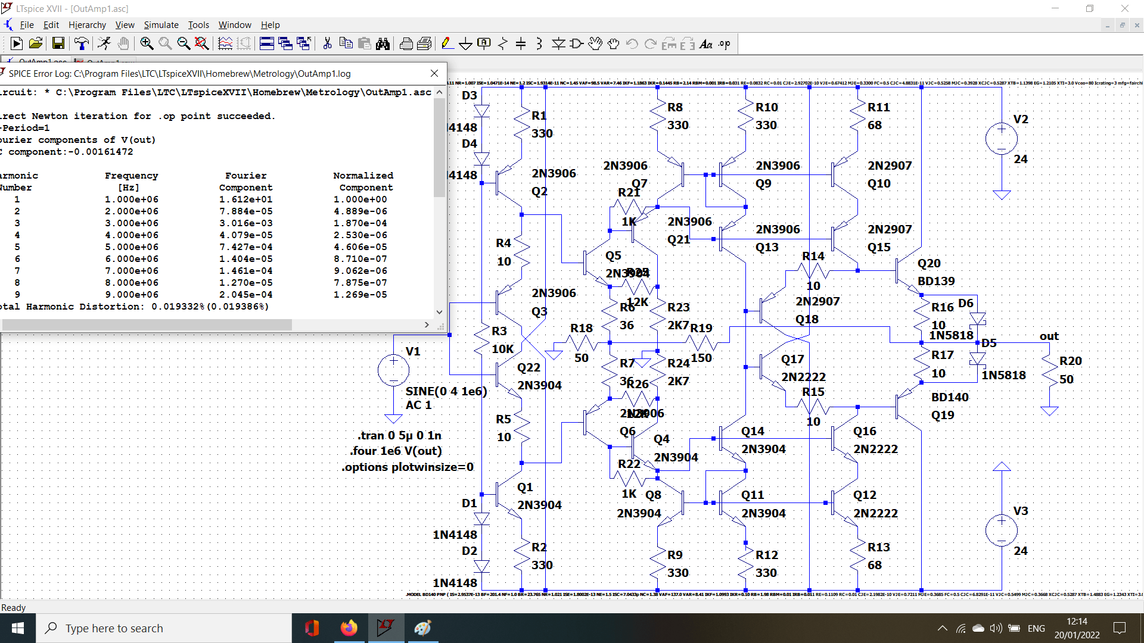
Task: Click the Total Harmonic Distortion line
Action: pyautogui.click(x=135, y=307)
